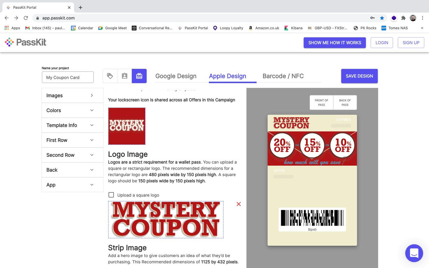Bookmark page with star icon
Image resolution: width=429 pixels, height=268 pixels.
[x=382, y=18]
